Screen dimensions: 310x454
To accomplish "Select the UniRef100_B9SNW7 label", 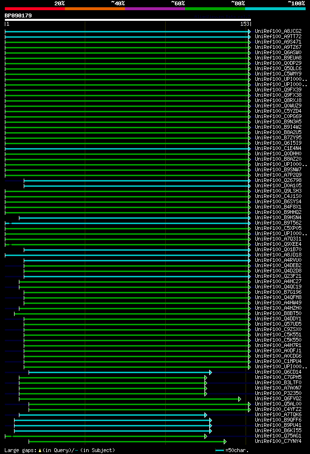I will (278, 170).
